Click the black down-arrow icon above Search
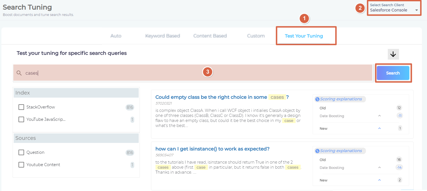 (393, 54)
